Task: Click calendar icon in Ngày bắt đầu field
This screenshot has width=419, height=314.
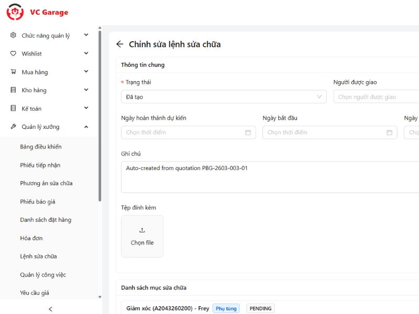Action: 389,132
